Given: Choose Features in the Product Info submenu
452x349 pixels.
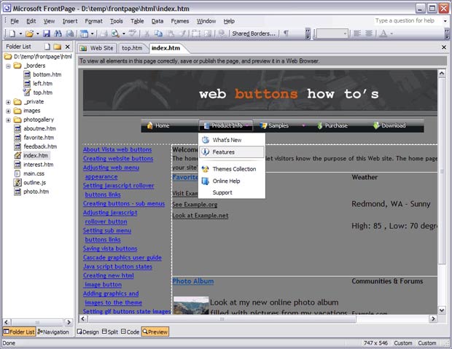Looking at the screenshot, I should (x=232, y=152).
